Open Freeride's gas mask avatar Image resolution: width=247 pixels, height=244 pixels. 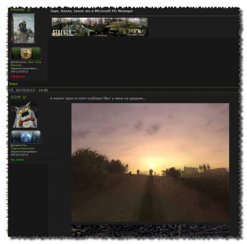click(23, 28)
